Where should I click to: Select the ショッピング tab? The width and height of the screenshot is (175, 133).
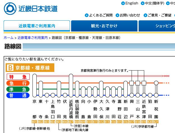point(157,26)
